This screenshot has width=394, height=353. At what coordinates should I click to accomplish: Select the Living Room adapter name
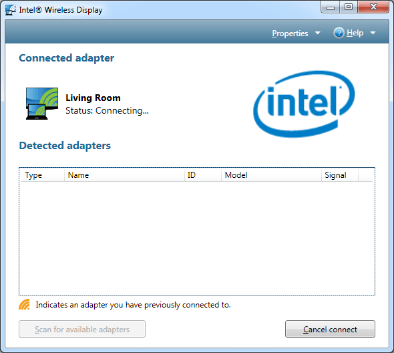point(93,98)
